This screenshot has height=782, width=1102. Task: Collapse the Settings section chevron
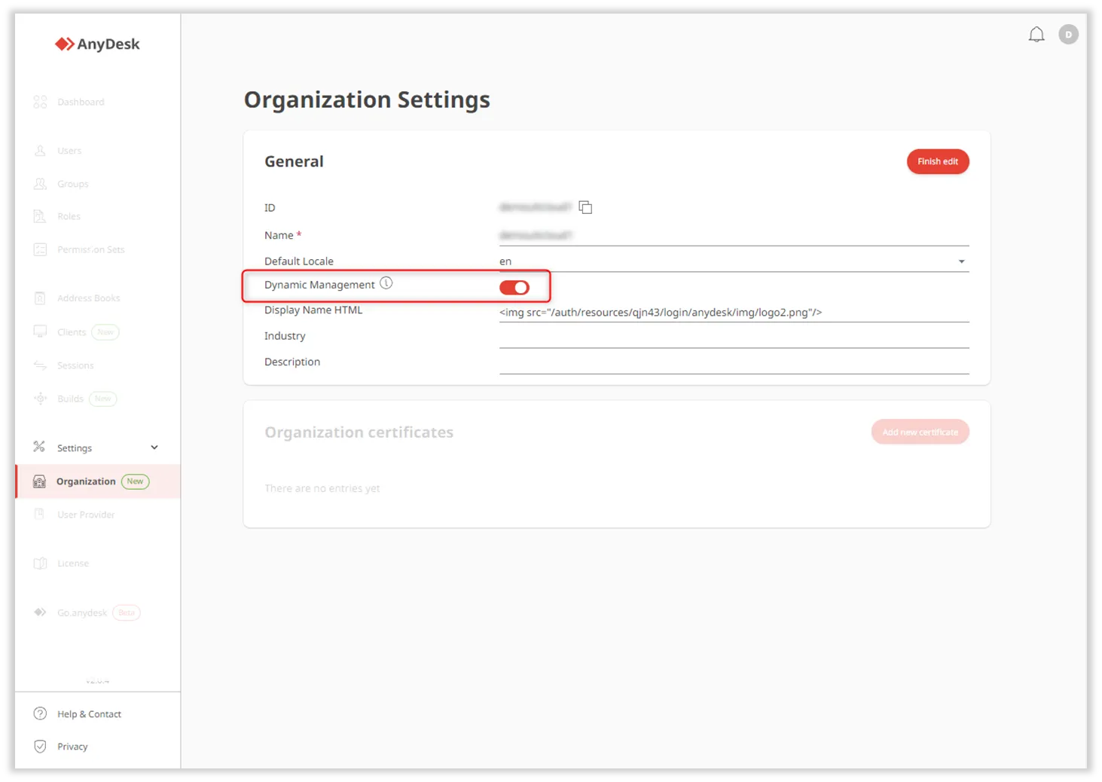click(154, 448)
